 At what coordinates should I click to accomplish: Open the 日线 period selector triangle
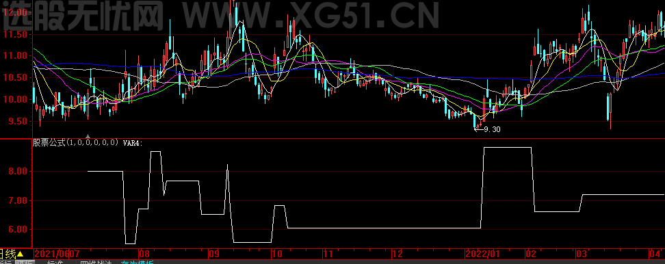pos(21,254)
